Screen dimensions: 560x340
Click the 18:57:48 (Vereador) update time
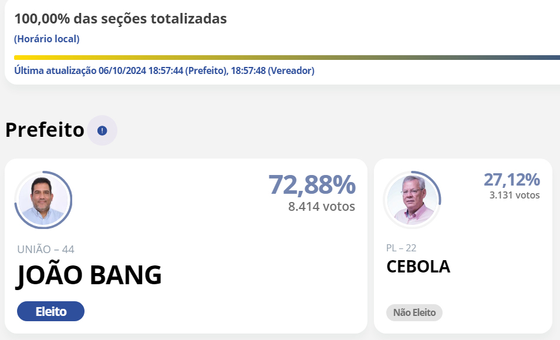tap(273, 70)
